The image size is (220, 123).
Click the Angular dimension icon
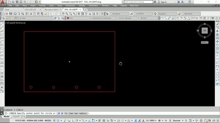coord(189,18)
